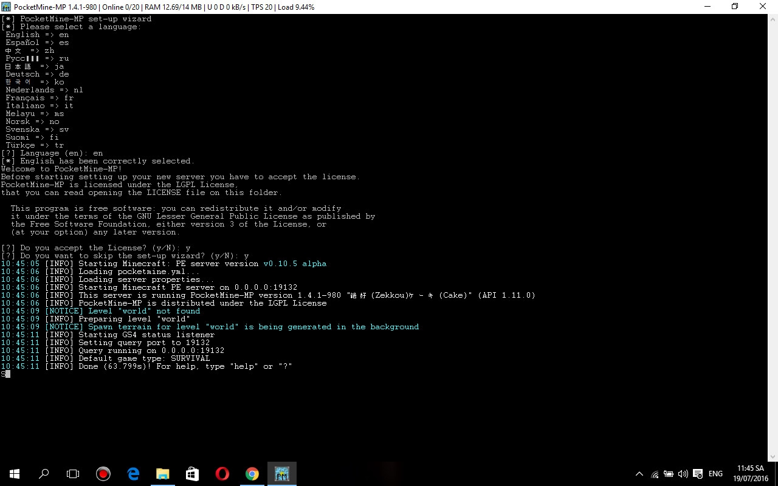The height and width of the screenshot is (486, 778).
Task: Launch Google Chrome from the taskbar
Action: pyautogui.click(x=252, y=474)
